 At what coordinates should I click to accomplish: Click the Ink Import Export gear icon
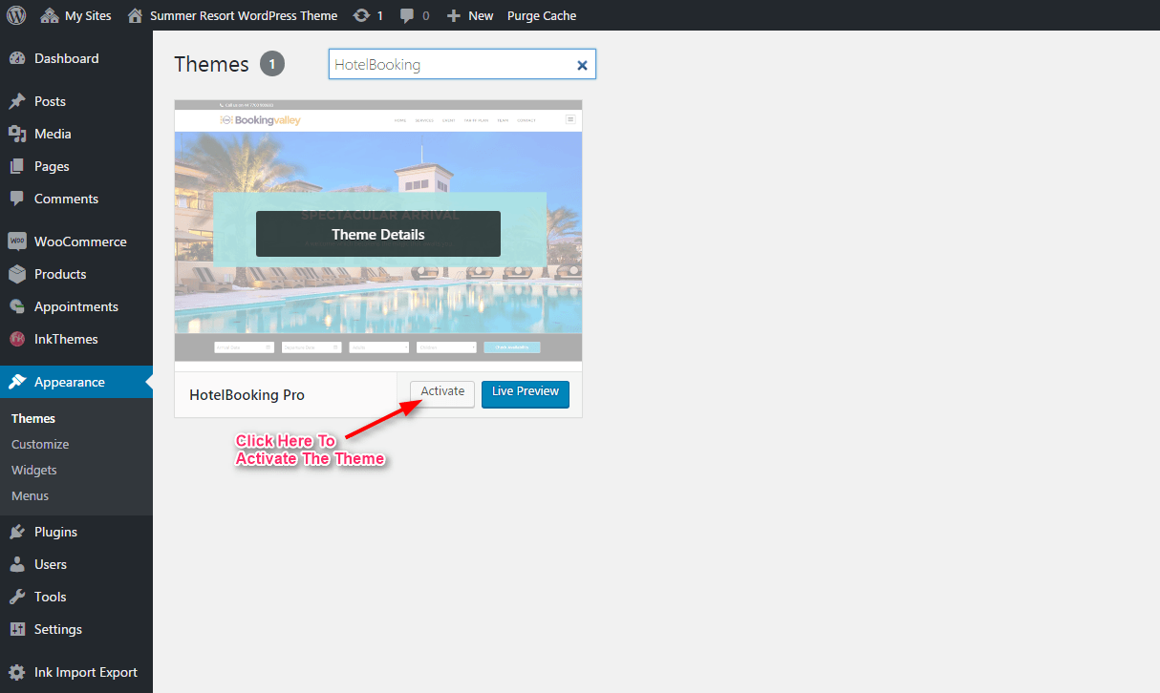17,672
